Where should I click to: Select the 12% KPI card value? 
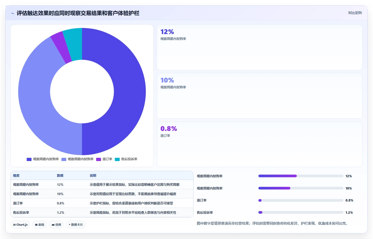click(x=167, y=32)
